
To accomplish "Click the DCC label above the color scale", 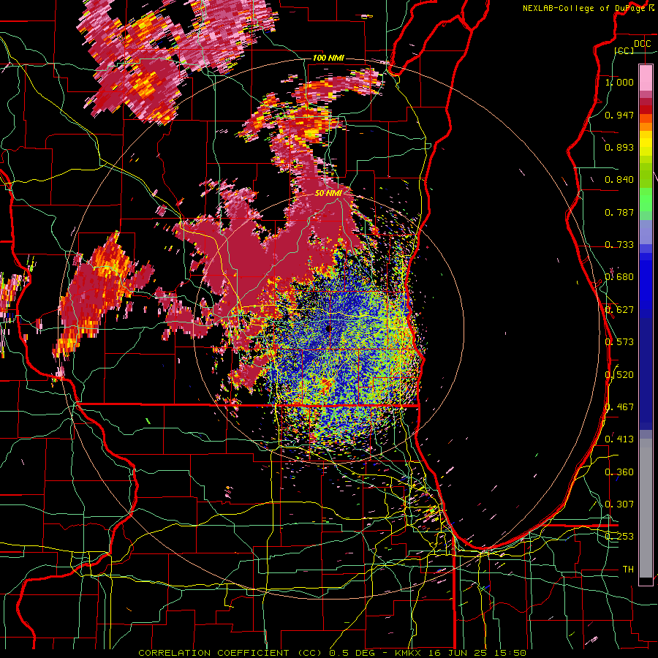I will [642, 44].
